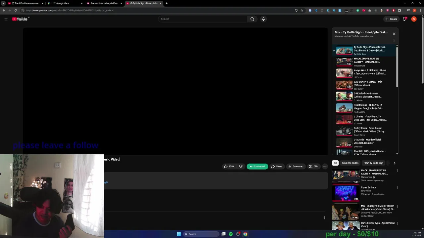Open the Chucky73 Brazilera mix thumbnail
Screen dimensions: 424x238
(x=346, y=212)
